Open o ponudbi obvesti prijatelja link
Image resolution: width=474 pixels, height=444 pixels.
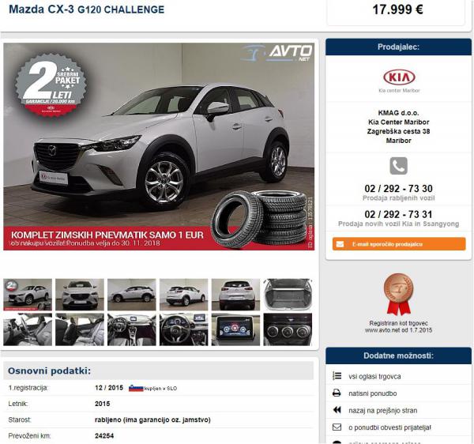[389, 427]
